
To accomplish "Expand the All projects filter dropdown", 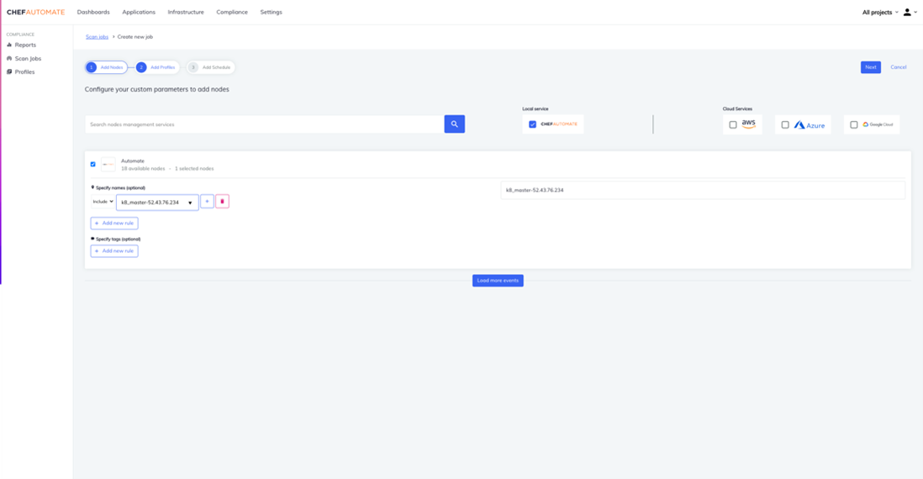I will point(879,13).
